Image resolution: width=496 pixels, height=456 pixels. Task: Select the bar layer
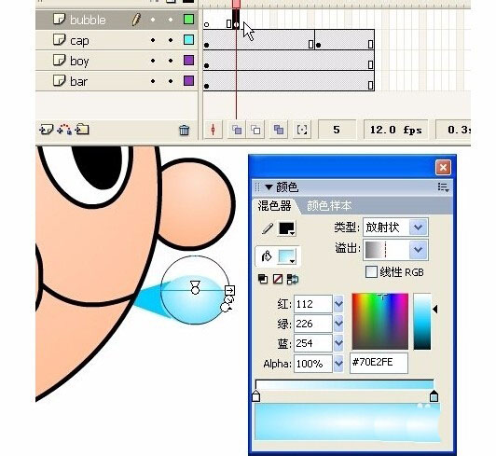point(117,81)
